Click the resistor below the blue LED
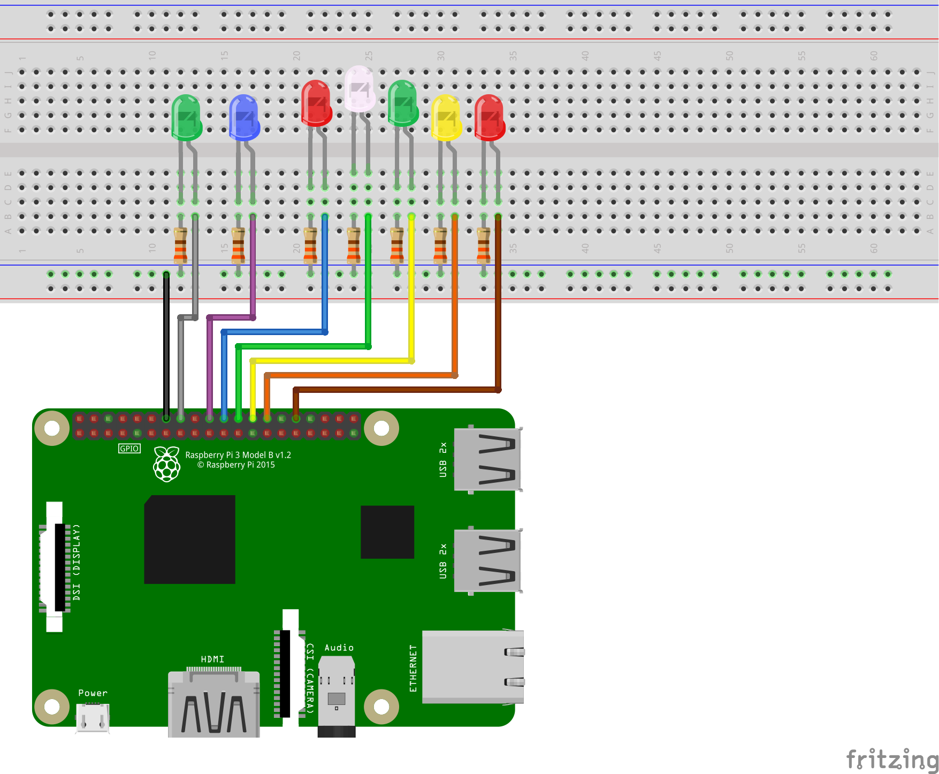This screenshot has height=774, width=939. click(238, 245)
